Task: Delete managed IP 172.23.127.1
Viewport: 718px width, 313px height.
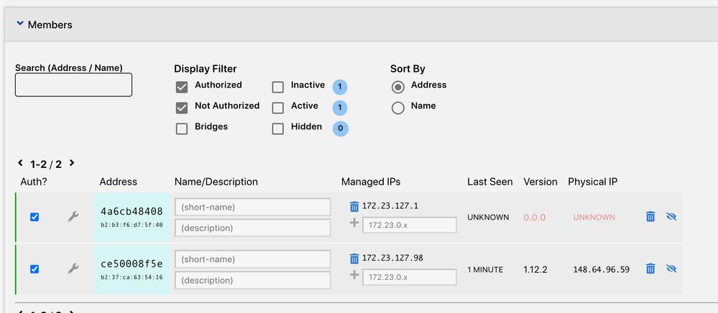Action: 354,206
